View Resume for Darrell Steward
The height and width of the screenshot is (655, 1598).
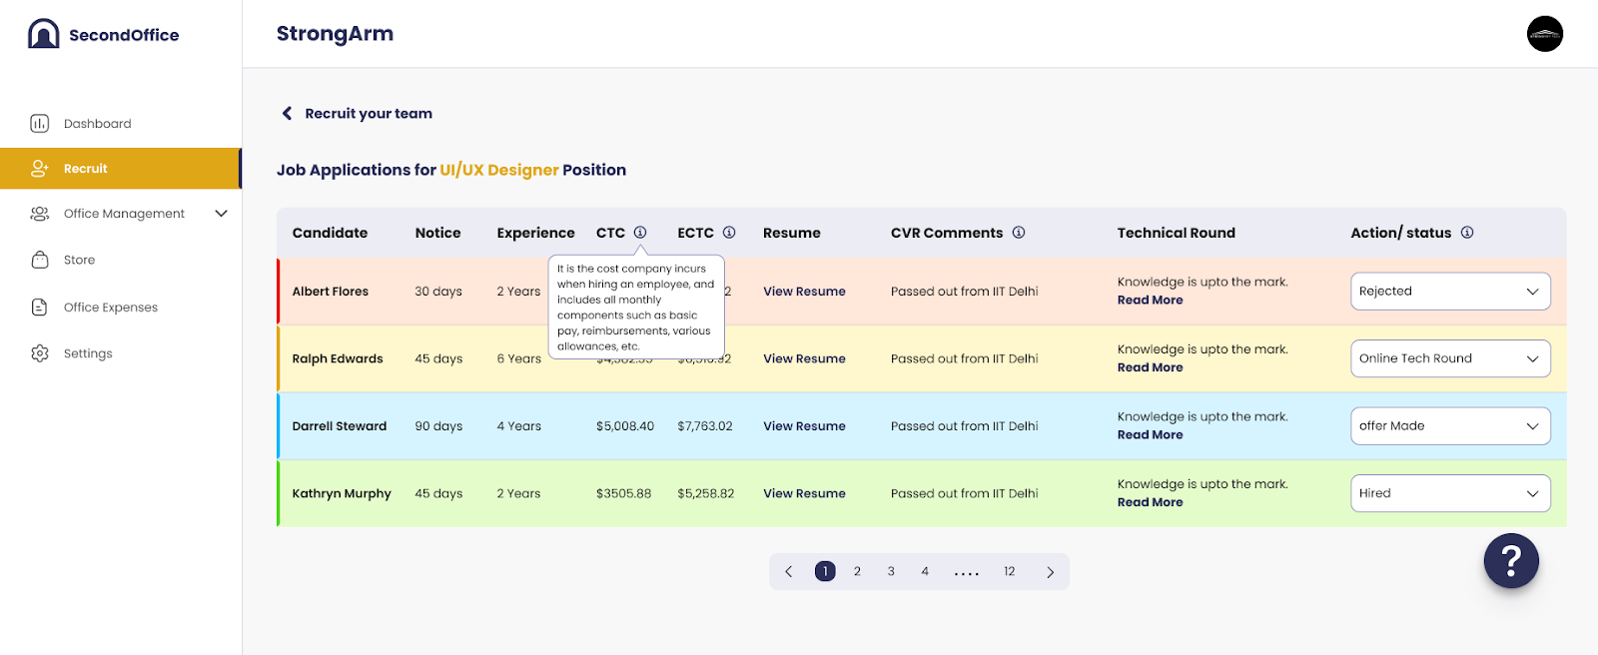point(804,426)
